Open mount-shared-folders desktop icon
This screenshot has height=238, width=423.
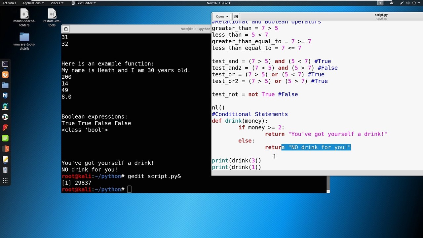(24, 18)
